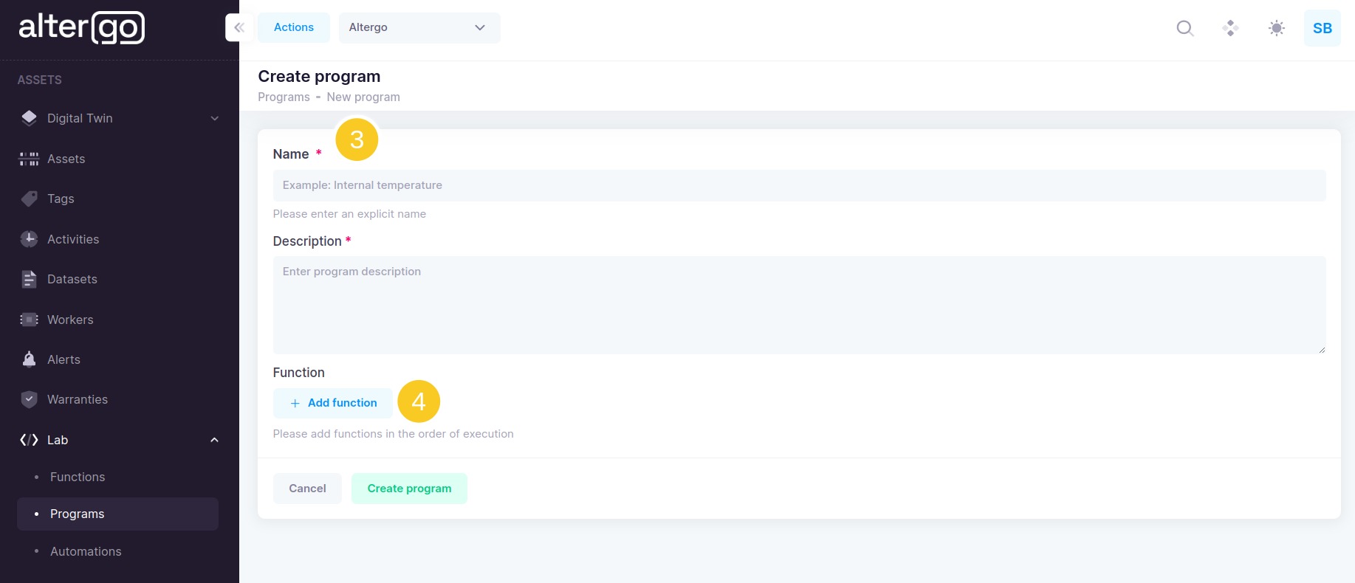Collapse the Lab section chevron
The width and height of the screenshot is (1355, 583).
tap(214, 440)
